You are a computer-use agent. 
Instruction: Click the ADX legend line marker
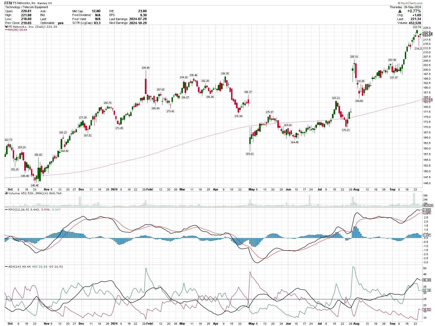7,267
